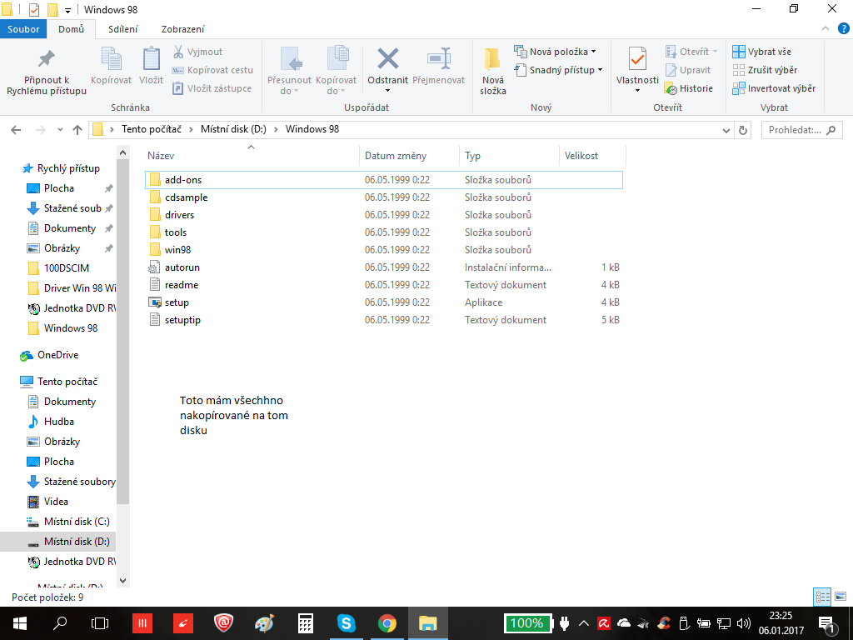The width and height of the screenshot is (853, 640).
Task: Create a Nová složka
Action: tap(493, 72)
